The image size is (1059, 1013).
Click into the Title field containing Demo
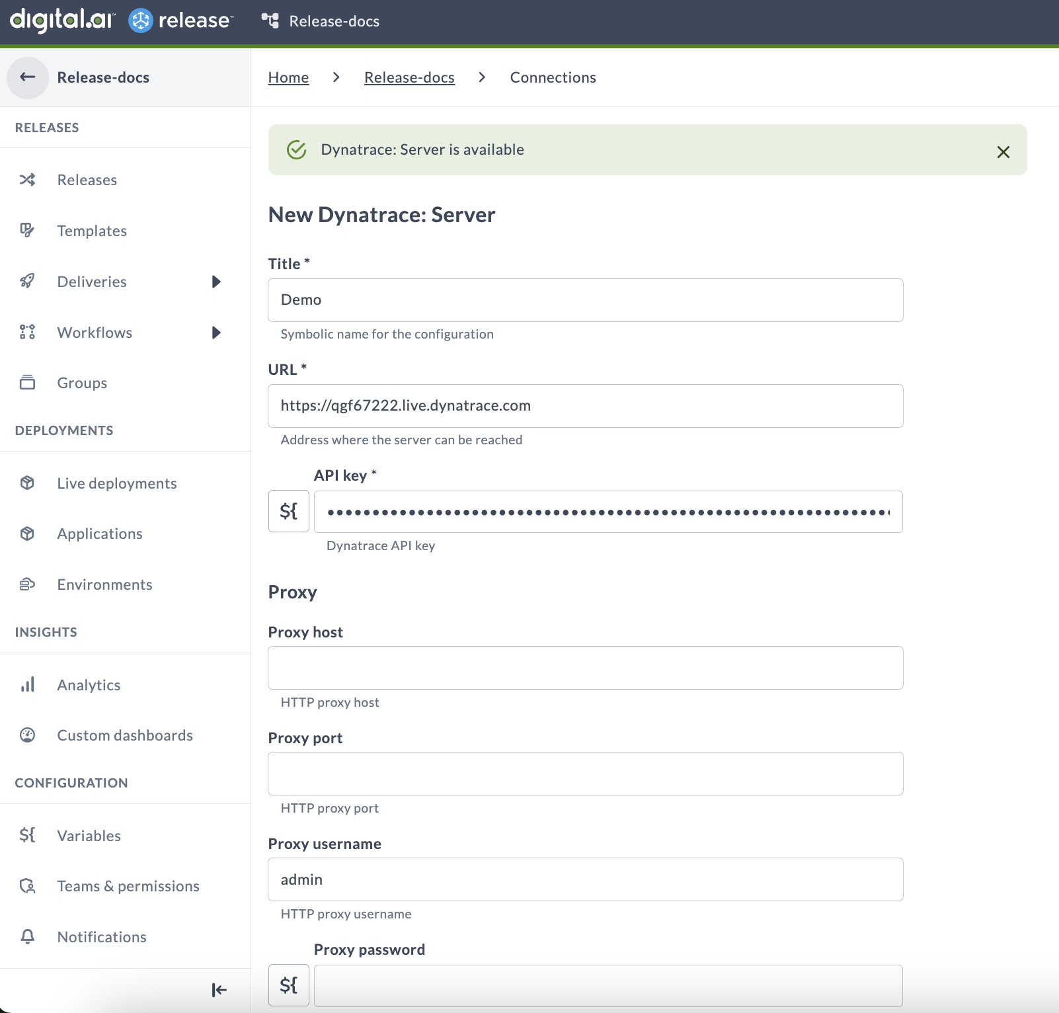(x=585, y=300)
